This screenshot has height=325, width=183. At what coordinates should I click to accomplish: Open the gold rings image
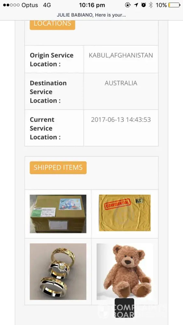pyautogui.click(x=58, y=271)
